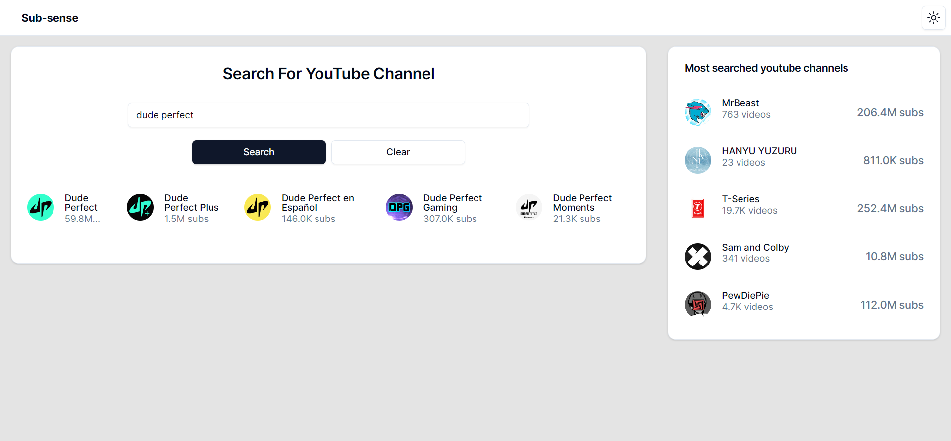Open the Dude Perfect Gaming DPG avatar
Viewport: 951px width, 441px height.
tap(399, 207)
